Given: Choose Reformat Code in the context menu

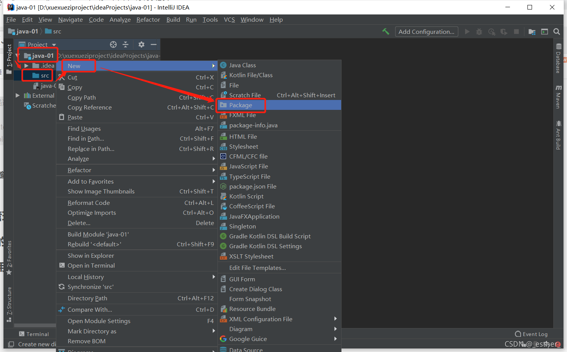Looking at the screenshot, I should click(137, 203).
